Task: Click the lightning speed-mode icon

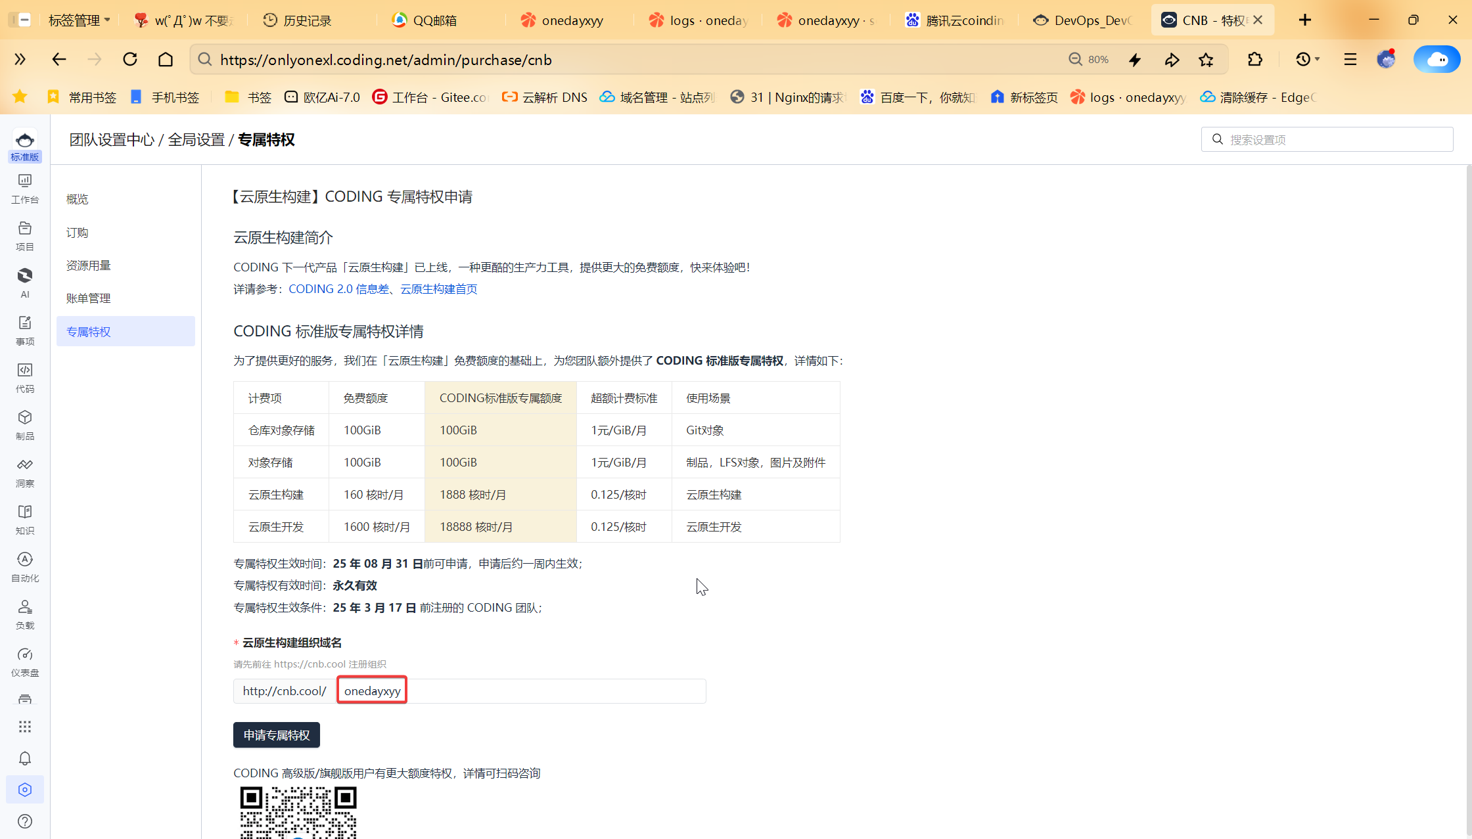Action: (x=1135, y=60)
